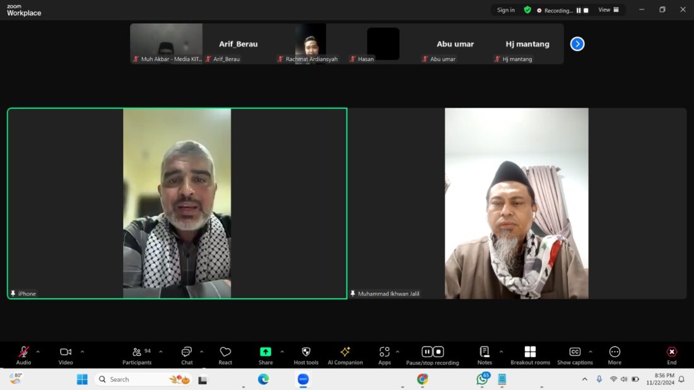Expand the Video options arrow
The height and width of the screenshot is (390, 694).
(82, 352)
